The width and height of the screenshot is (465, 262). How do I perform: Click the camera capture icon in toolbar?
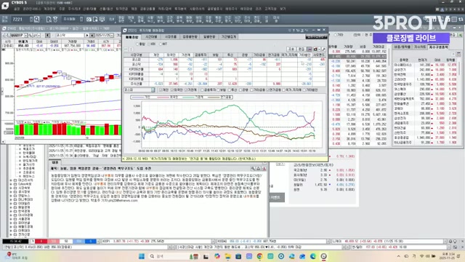pos(89,20)
